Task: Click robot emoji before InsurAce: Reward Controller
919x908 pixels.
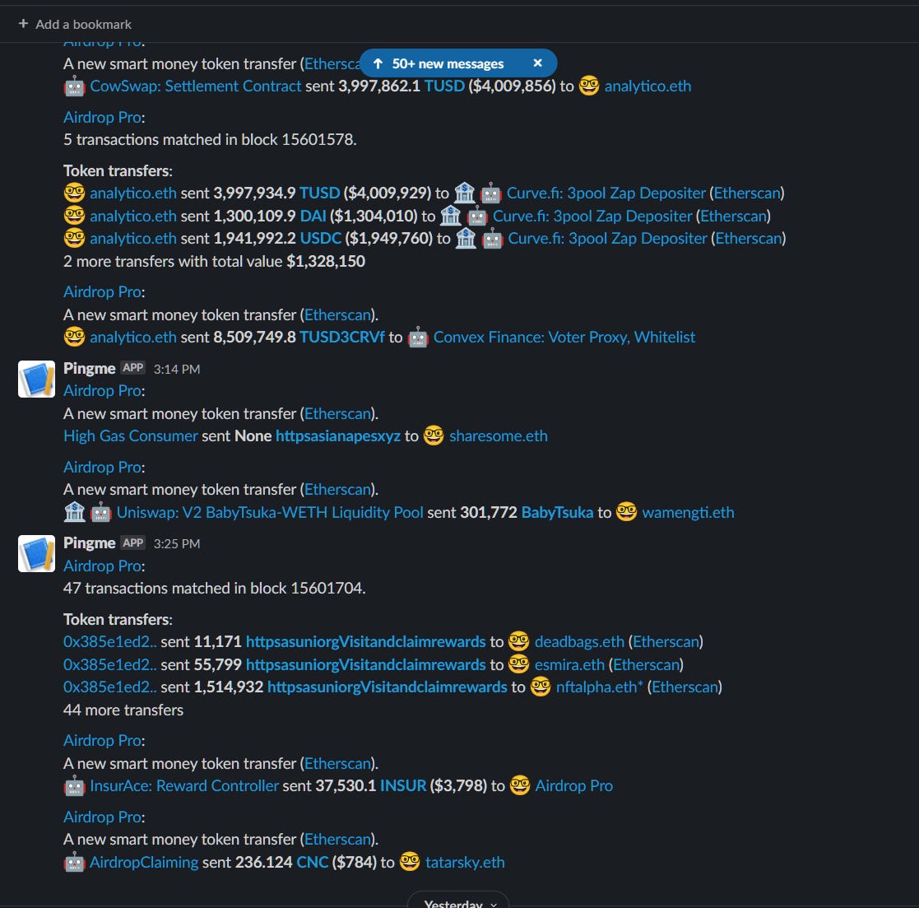Action: pyautogui.click(x=74, y=786)
